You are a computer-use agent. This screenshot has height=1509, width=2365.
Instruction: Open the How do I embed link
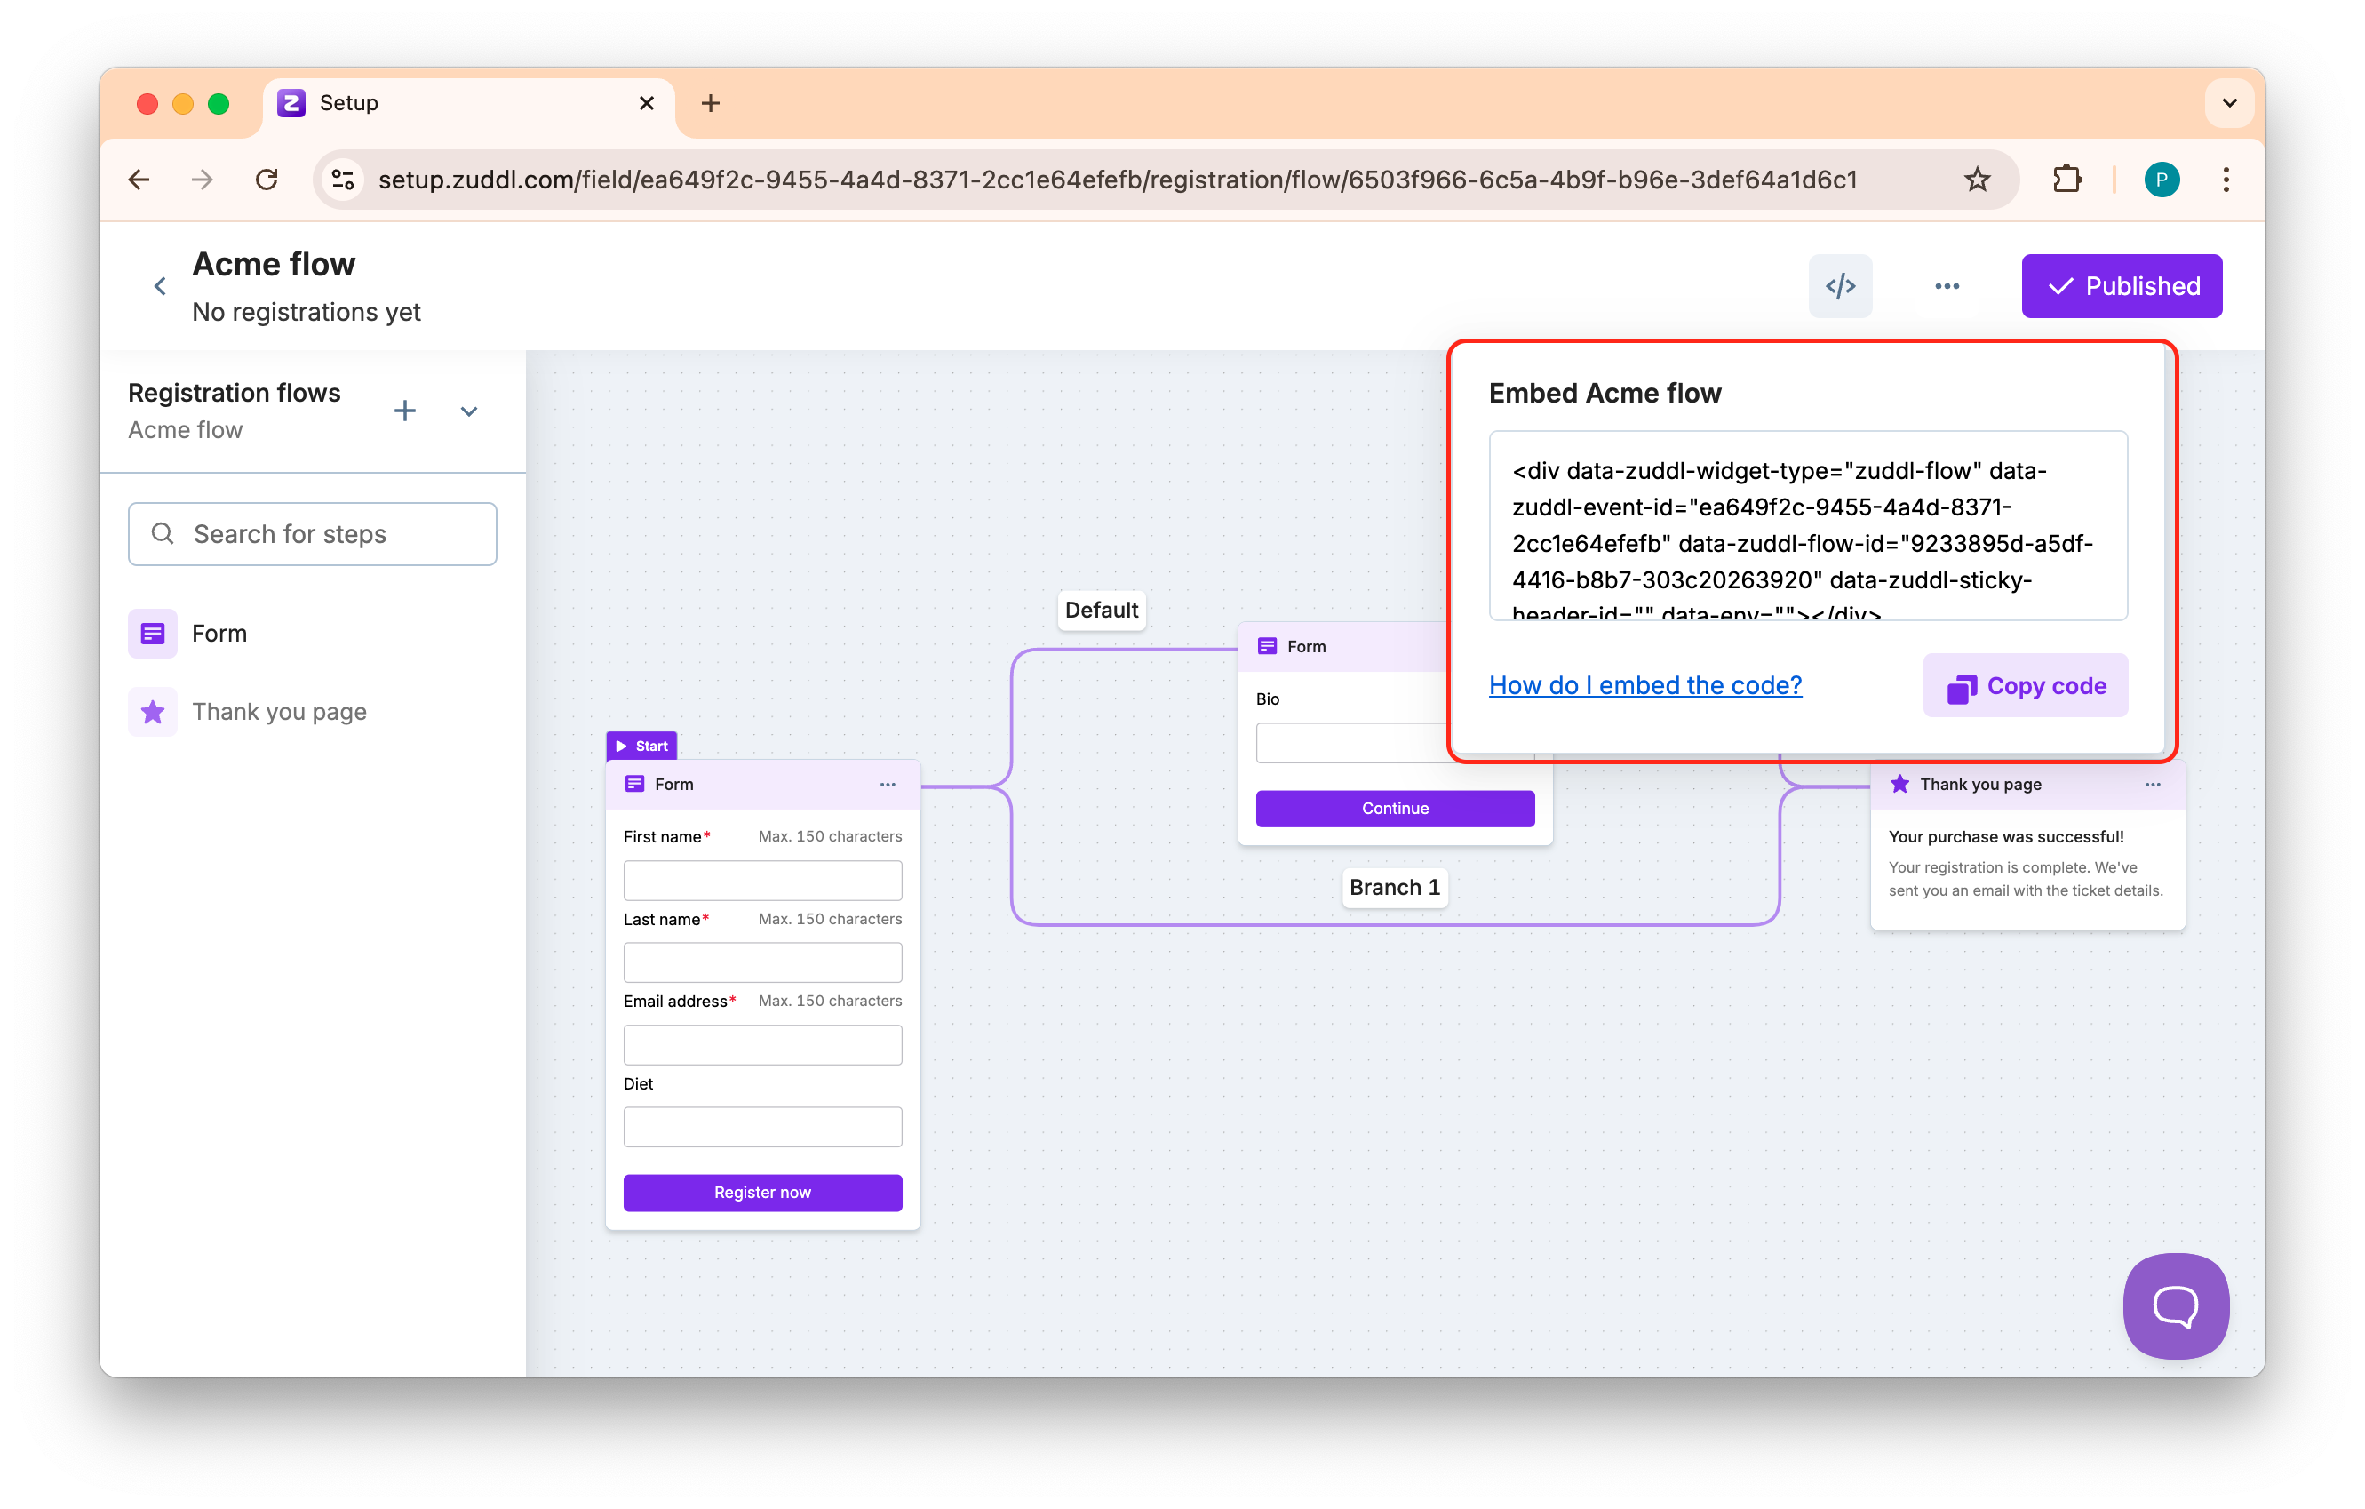[1644, 685]
